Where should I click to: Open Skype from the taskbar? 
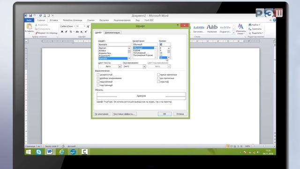(x=38, y=152)
